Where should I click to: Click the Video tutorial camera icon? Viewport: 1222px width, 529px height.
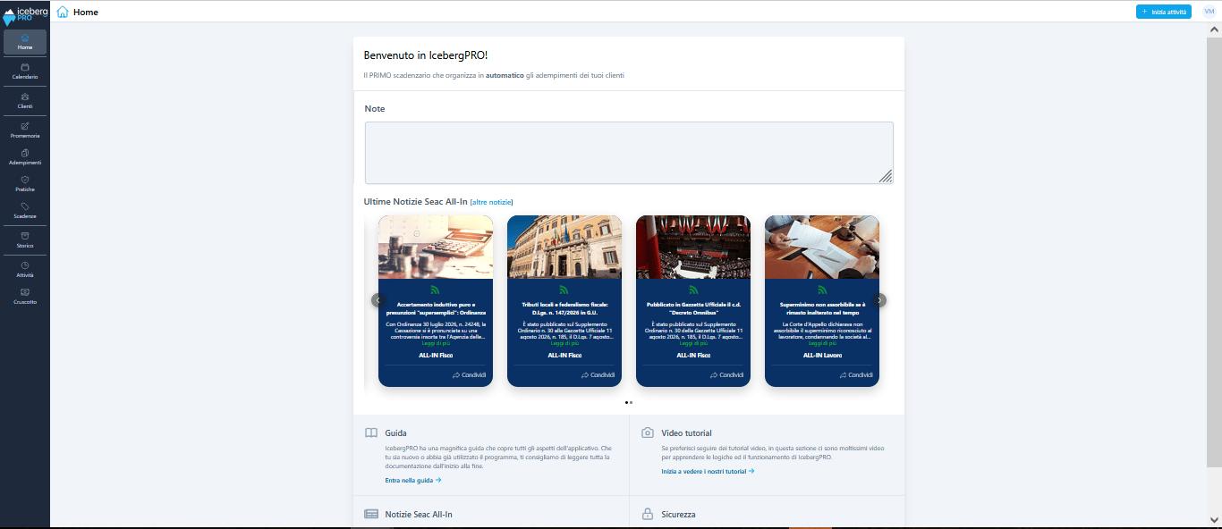pos(648,432)
